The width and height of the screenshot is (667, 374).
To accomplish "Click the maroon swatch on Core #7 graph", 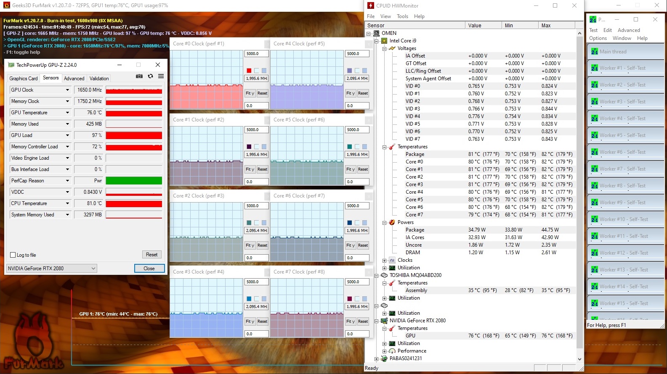I will click(349, 299).
